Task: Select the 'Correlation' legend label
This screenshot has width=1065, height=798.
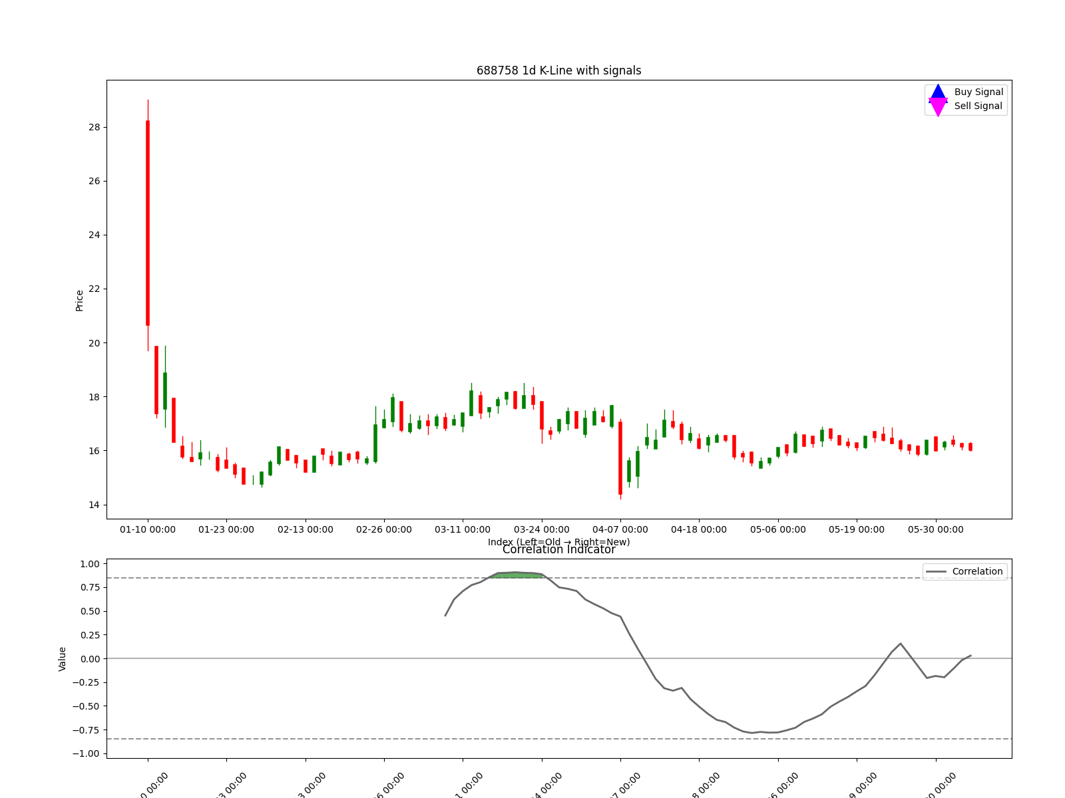Action: (x=977, y=571)
